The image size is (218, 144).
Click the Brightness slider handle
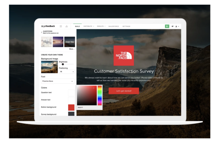click(63, 64)
